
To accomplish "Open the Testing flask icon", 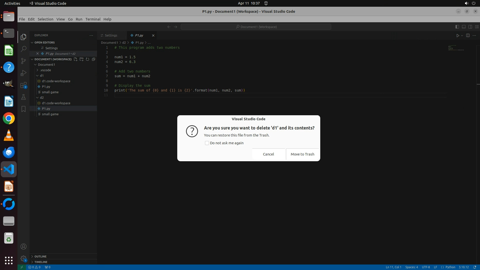I will coord(23,97).
